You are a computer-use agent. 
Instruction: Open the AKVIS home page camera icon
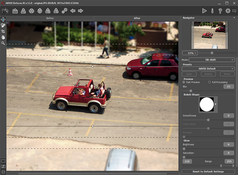pos(5,11)
